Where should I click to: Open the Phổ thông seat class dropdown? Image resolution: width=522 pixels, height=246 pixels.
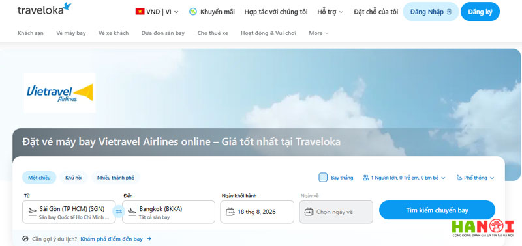pos(476,178)
